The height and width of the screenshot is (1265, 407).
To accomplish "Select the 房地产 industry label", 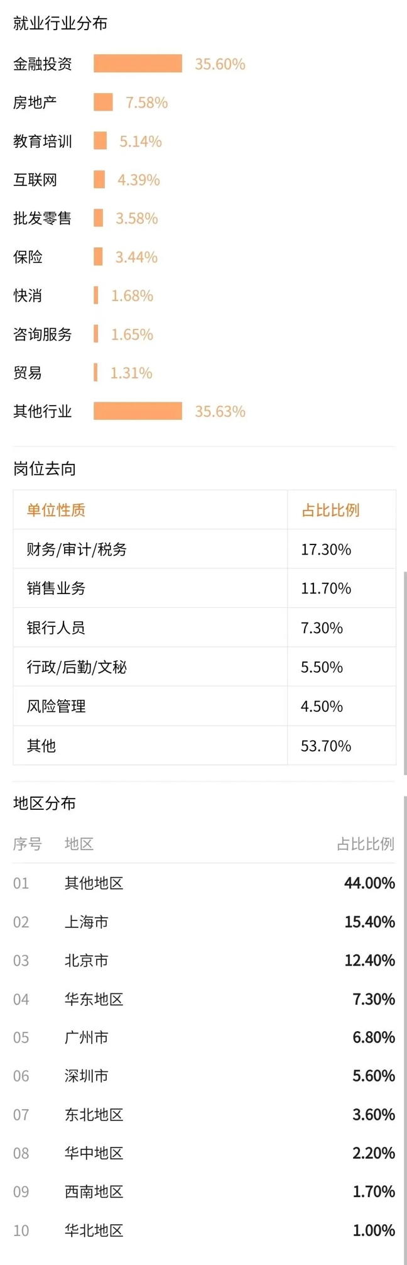I will (35, 102).
